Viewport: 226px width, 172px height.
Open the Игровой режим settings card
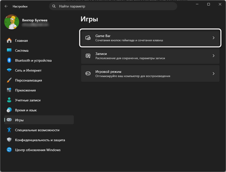pos(150,74)
